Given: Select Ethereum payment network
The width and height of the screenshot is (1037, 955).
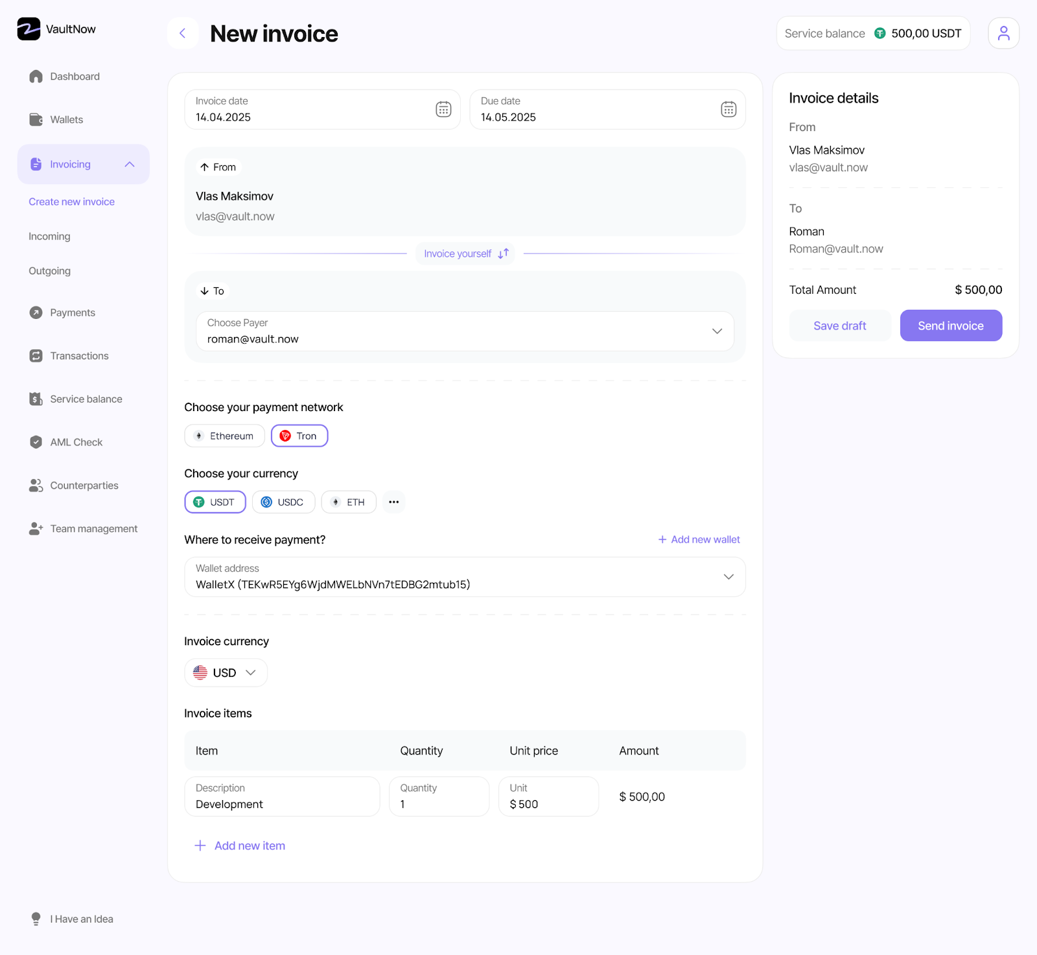Looking at the screenshot, I should pyautogui.click(x=224, y=436).
